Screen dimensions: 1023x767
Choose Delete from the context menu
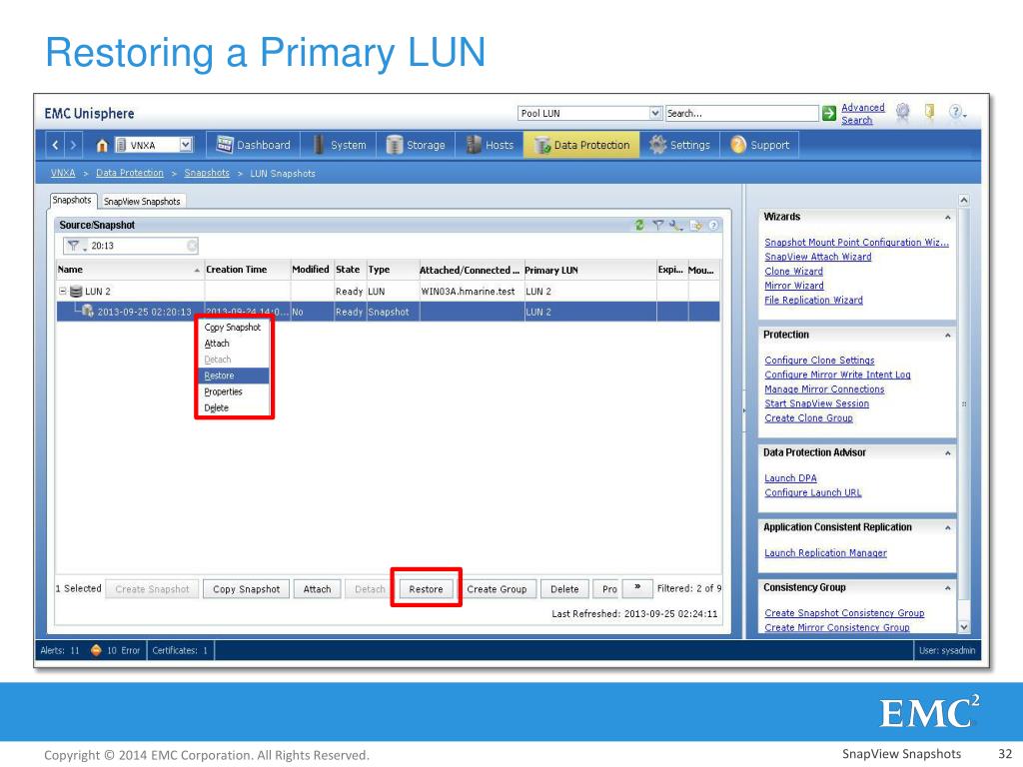[234, 407]
